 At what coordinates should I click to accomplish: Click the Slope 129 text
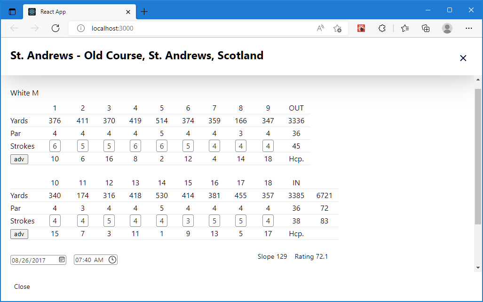272,256
